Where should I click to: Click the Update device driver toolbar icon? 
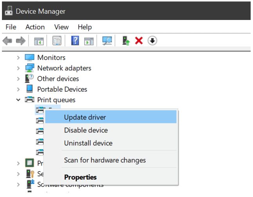point(126,41)
